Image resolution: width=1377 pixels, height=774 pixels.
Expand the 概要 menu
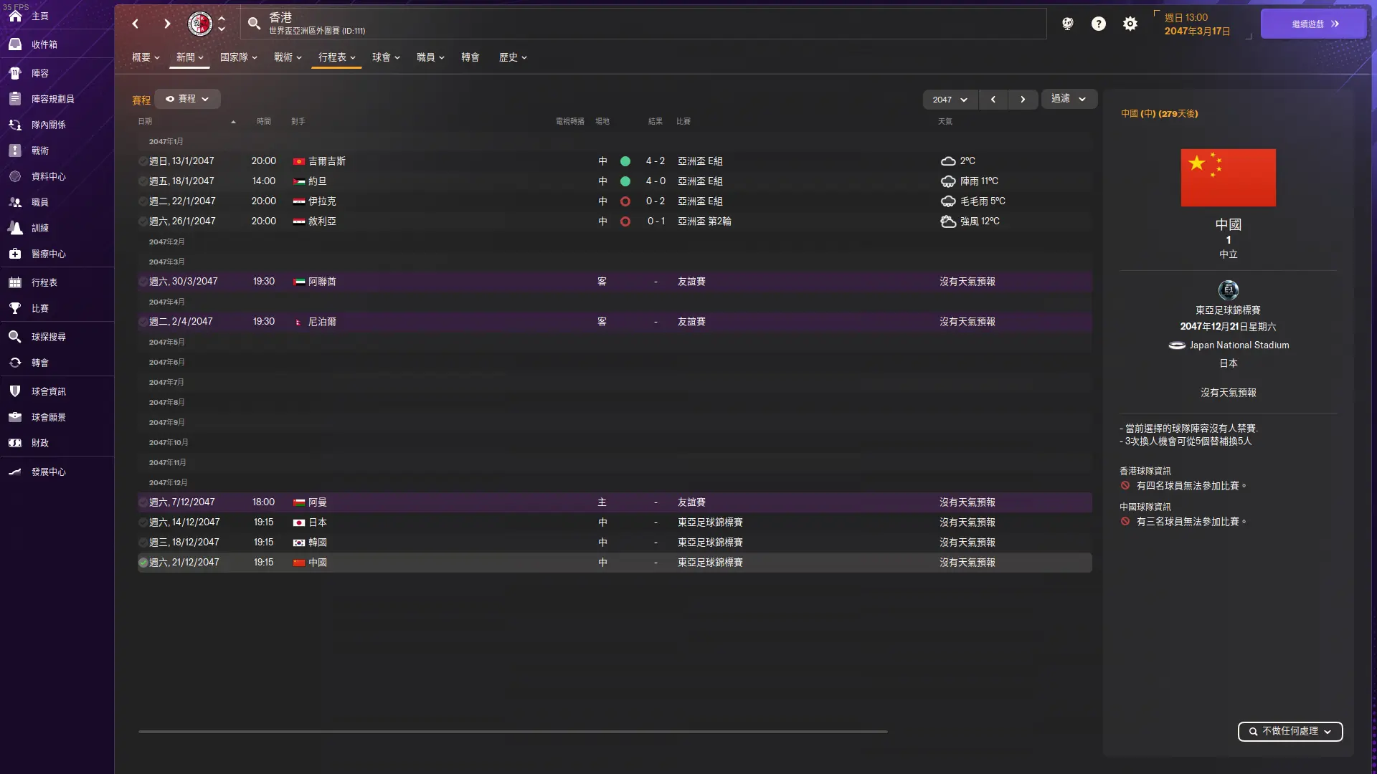point(146,57)
